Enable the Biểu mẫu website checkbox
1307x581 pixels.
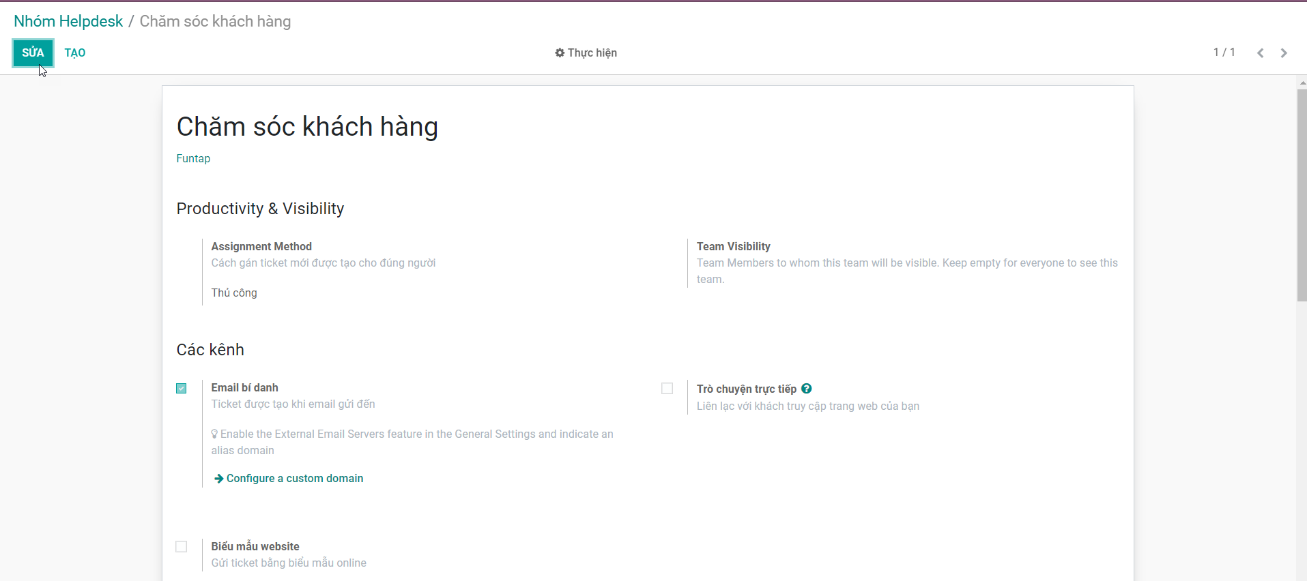point(182,547)
